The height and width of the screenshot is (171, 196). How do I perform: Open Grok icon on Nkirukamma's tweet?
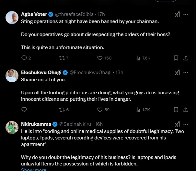[177, 124]
